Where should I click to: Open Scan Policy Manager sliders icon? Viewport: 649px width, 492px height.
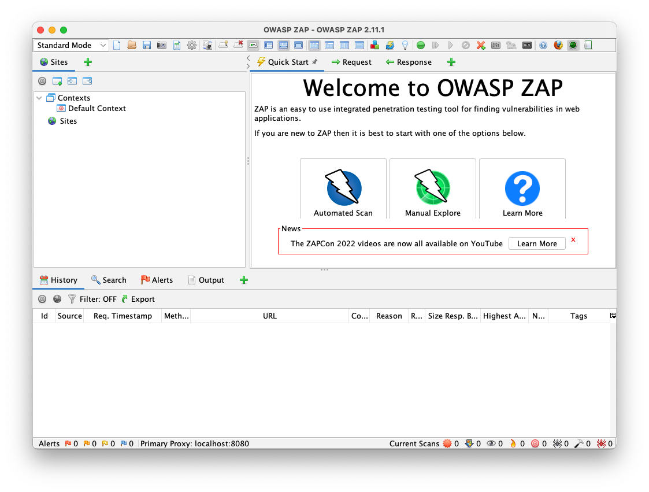coord(496,45)
